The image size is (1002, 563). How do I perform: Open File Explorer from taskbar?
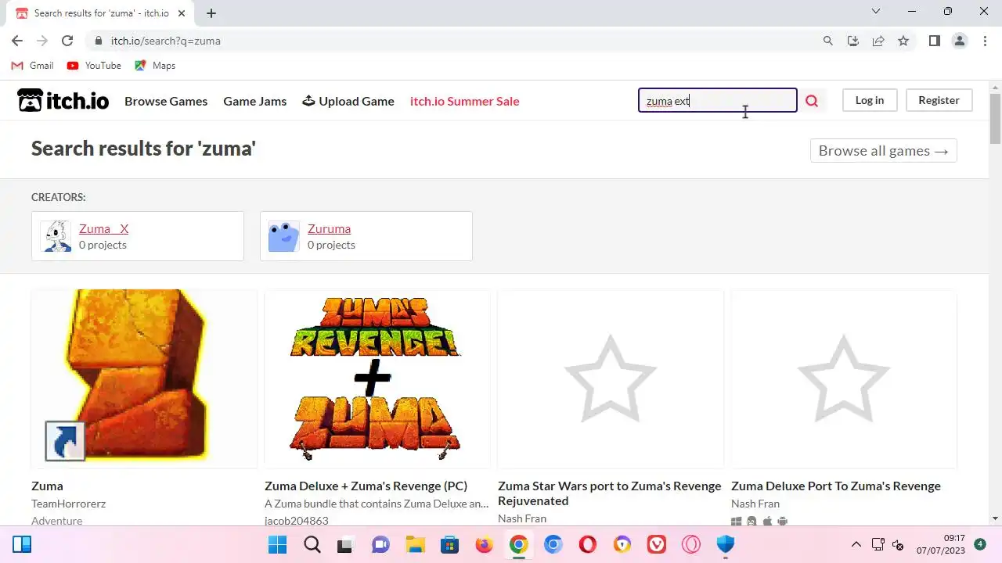coord(415,544)
